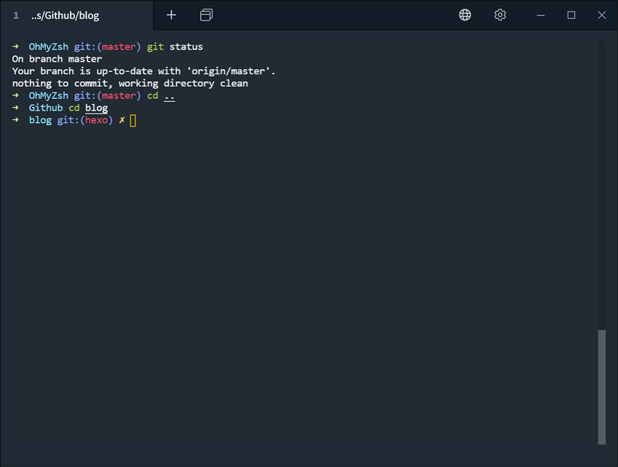The image size is (618, 467).
Task: Click the tab index number 1
Action: (16, 16)
